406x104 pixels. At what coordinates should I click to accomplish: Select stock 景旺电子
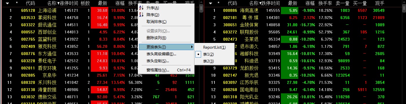click(47, 61)
